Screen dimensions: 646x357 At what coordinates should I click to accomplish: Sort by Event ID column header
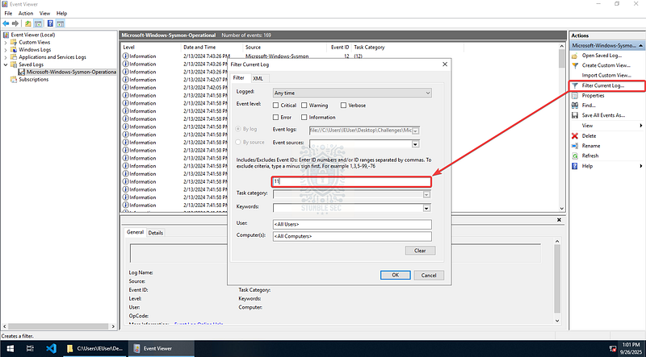[x=340, y=48]
